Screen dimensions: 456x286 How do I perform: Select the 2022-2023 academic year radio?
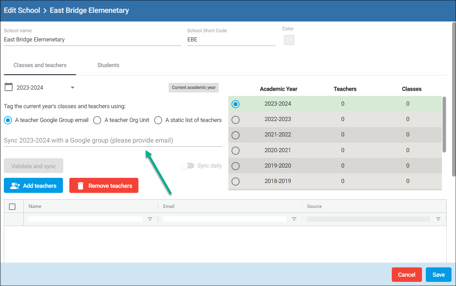coord(236,120)
